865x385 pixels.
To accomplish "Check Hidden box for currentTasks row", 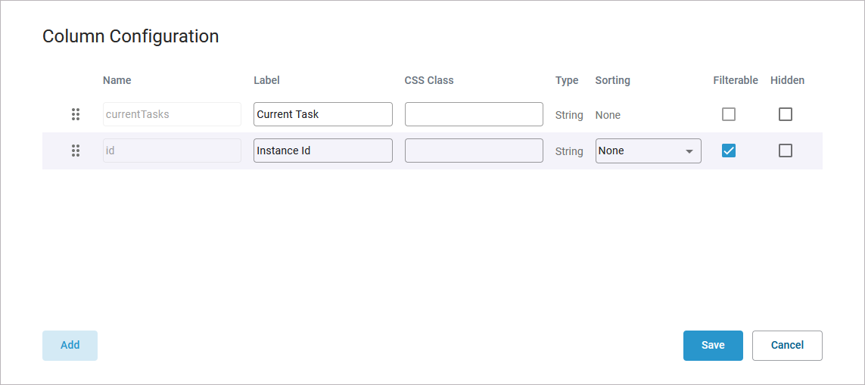I will click(786, 114).
